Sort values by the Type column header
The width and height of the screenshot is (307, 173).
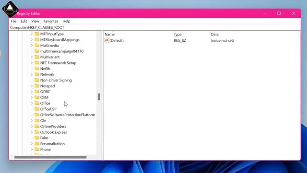(x=177, y=34)
